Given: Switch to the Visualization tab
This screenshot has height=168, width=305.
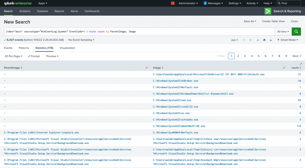Looking at the screenshot, I should click(x=67, y=48).
